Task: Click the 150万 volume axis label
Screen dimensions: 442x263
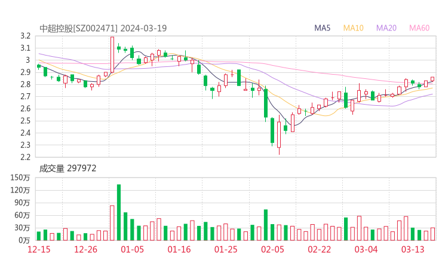Action: click(x=20, y=178)
